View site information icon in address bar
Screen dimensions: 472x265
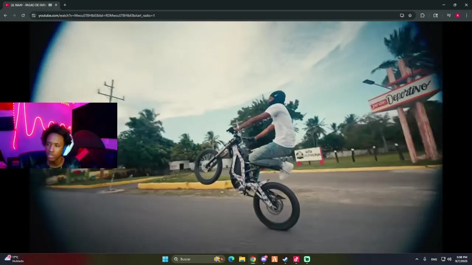(34, 15)
